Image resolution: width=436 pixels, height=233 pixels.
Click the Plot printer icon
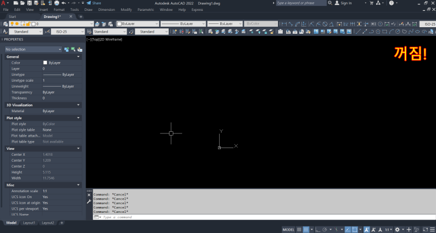coord(57,3)
